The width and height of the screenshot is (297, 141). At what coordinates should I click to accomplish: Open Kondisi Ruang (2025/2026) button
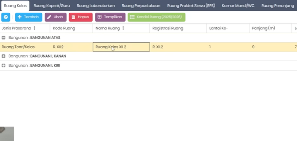tap(157, 17)
